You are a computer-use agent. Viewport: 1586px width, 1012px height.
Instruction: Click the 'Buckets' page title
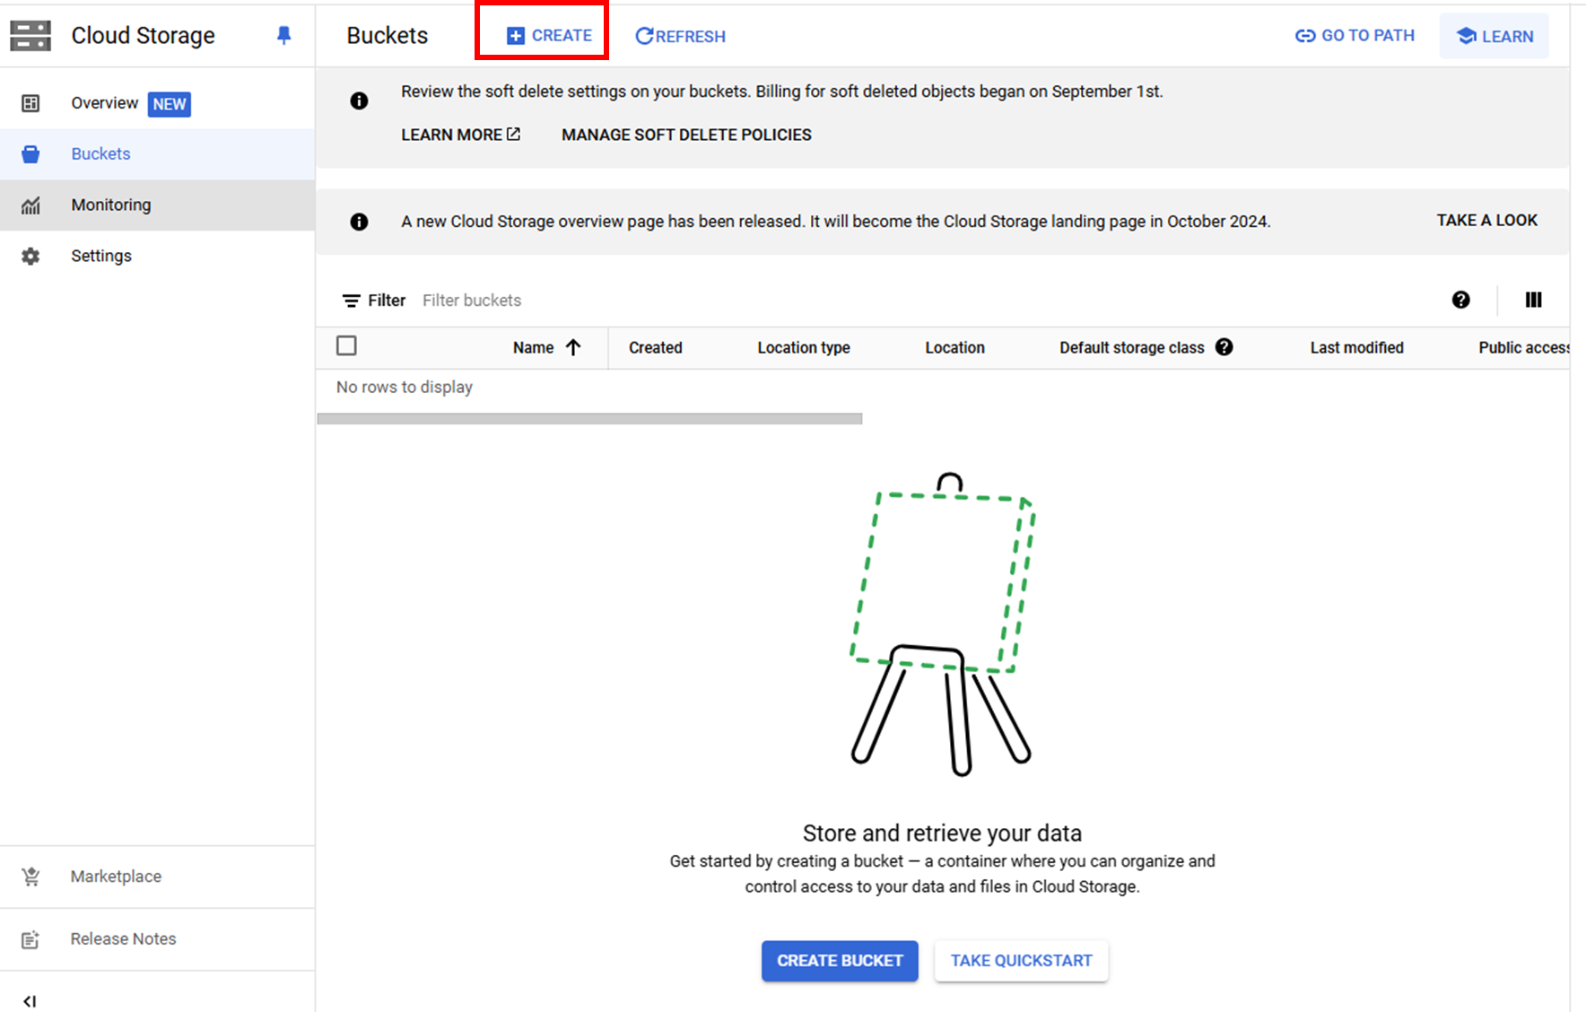point(388,35)
